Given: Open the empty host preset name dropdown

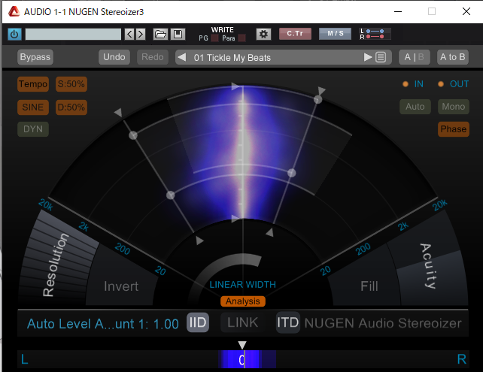Looking at the screenshot, I should point(73,34).
